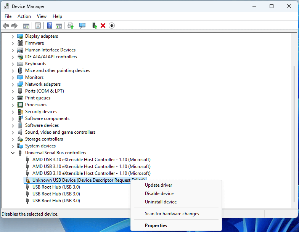The width and height of the screenshot is (299, 232).
Task: Open the File menu
Action: click(x=8, y=16)
